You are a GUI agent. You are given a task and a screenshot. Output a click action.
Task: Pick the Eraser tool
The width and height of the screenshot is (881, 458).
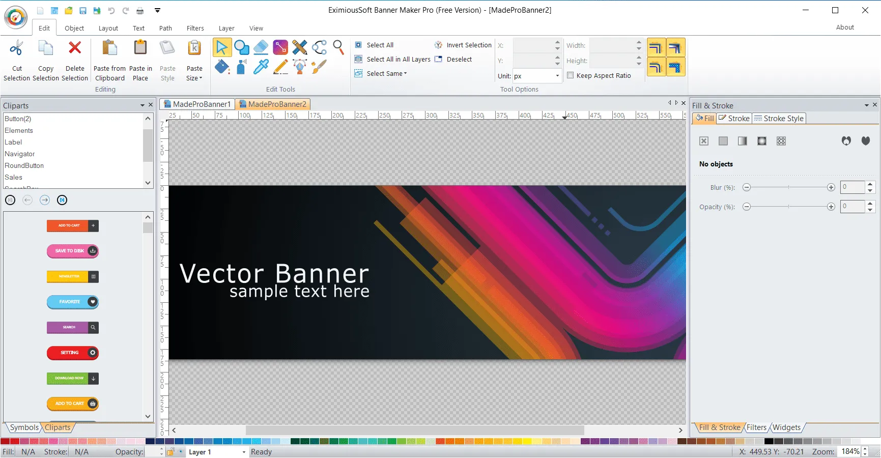[x=261, y=47]
